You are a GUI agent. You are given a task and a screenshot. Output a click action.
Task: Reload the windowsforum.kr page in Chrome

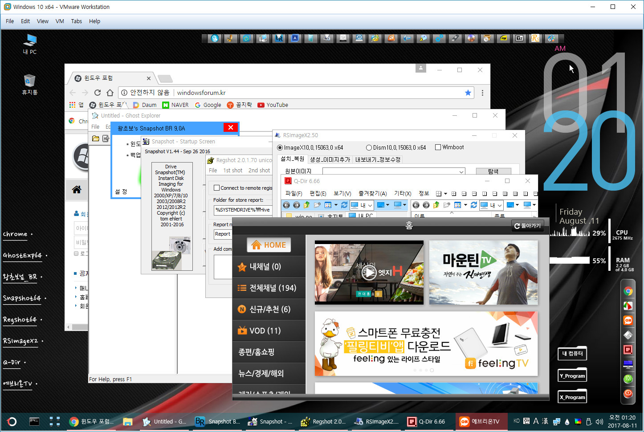[x=98, y=93]
